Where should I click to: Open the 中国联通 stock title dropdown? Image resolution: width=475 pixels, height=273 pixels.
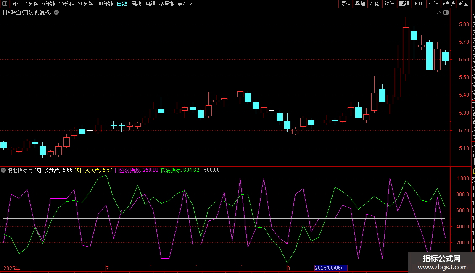click(x=56, y=13)
